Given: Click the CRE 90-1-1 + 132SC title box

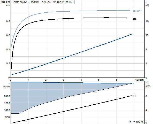Looking at the screenshot, I should 42,2.
